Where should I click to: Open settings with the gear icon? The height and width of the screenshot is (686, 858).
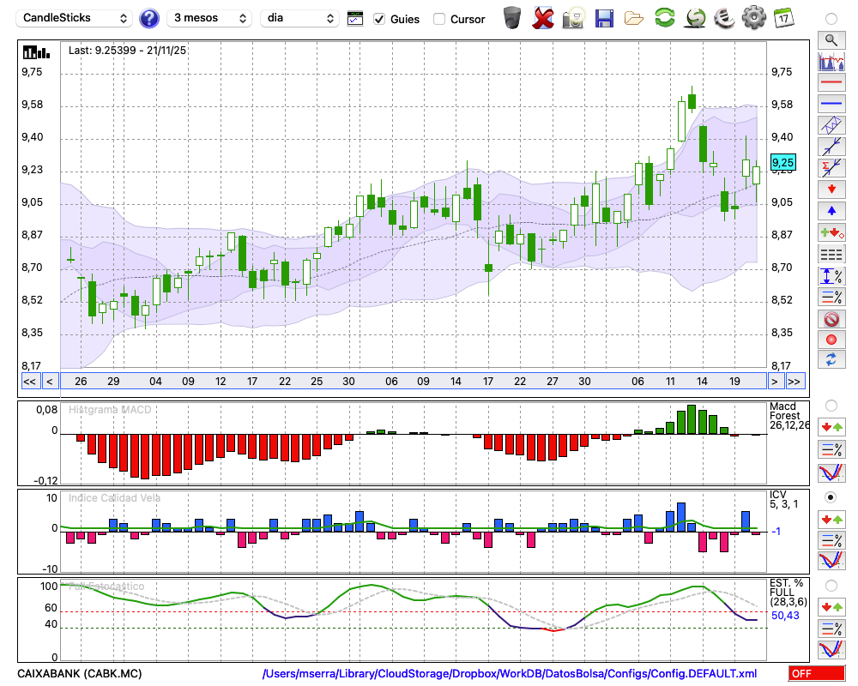point(754,17)
